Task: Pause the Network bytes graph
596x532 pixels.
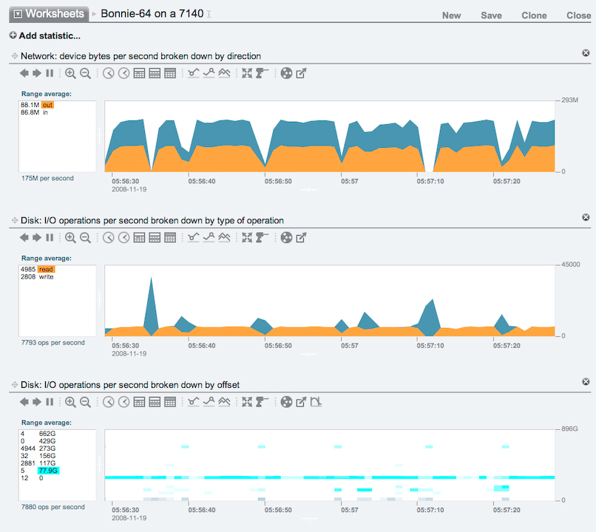Action: coord(50,73)
